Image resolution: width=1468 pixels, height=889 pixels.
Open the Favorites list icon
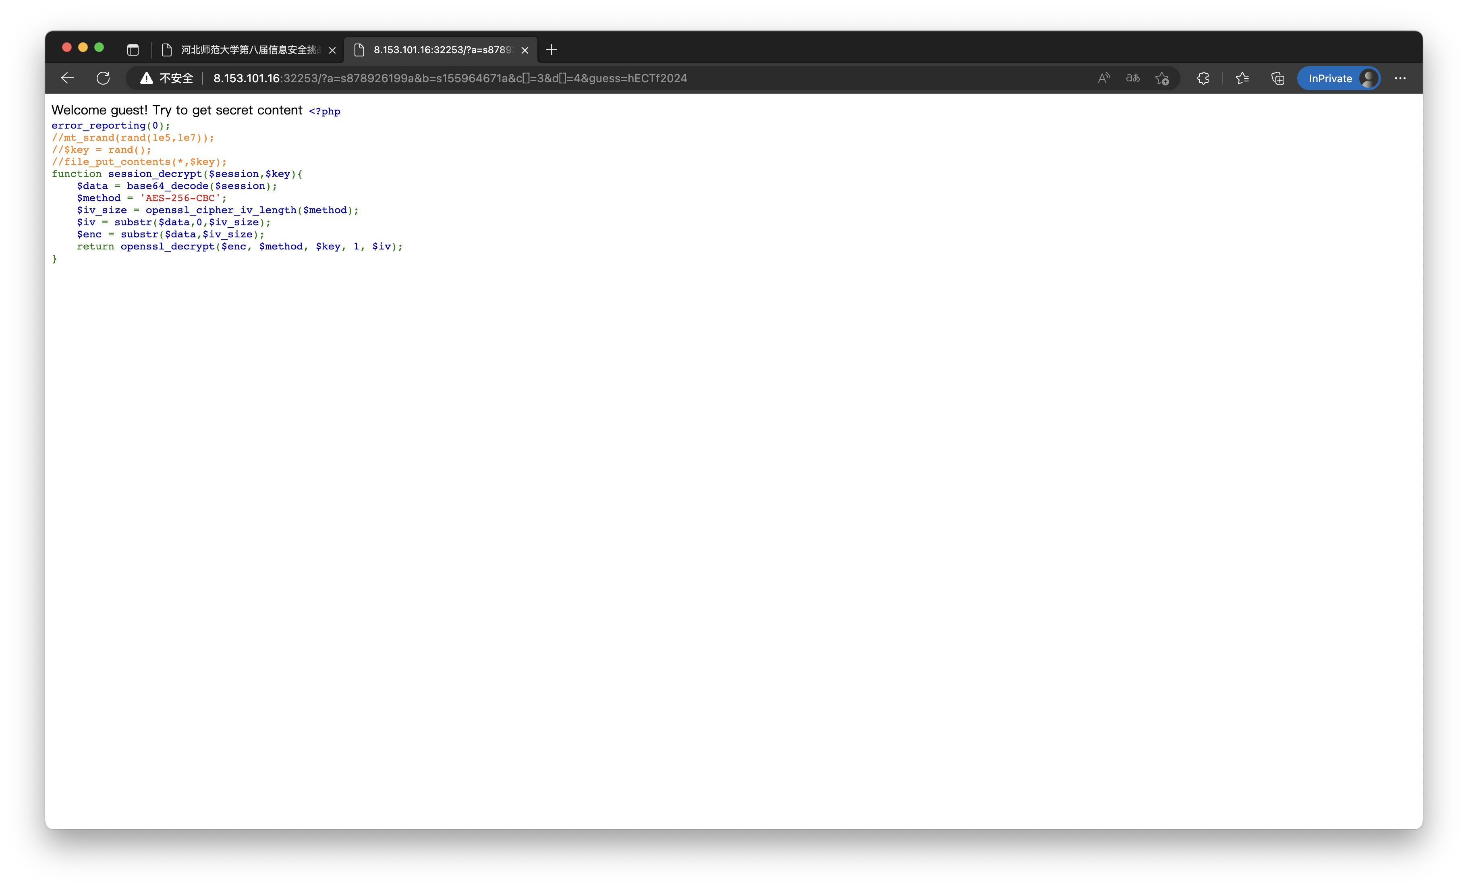1242,78
